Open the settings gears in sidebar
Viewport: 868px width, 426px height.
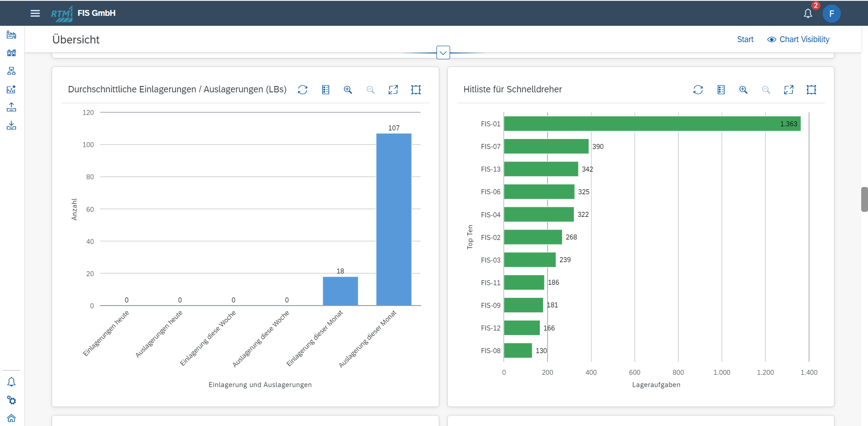[11, 400]
